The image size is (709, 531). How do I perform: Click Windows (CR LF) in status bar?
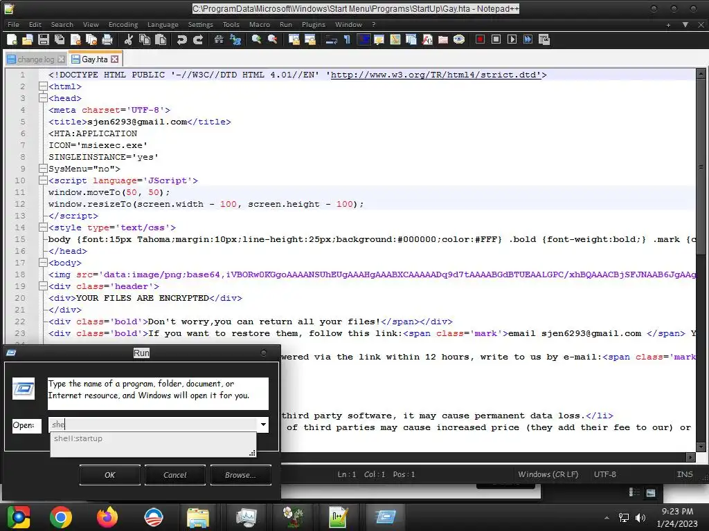click(548, 474)
